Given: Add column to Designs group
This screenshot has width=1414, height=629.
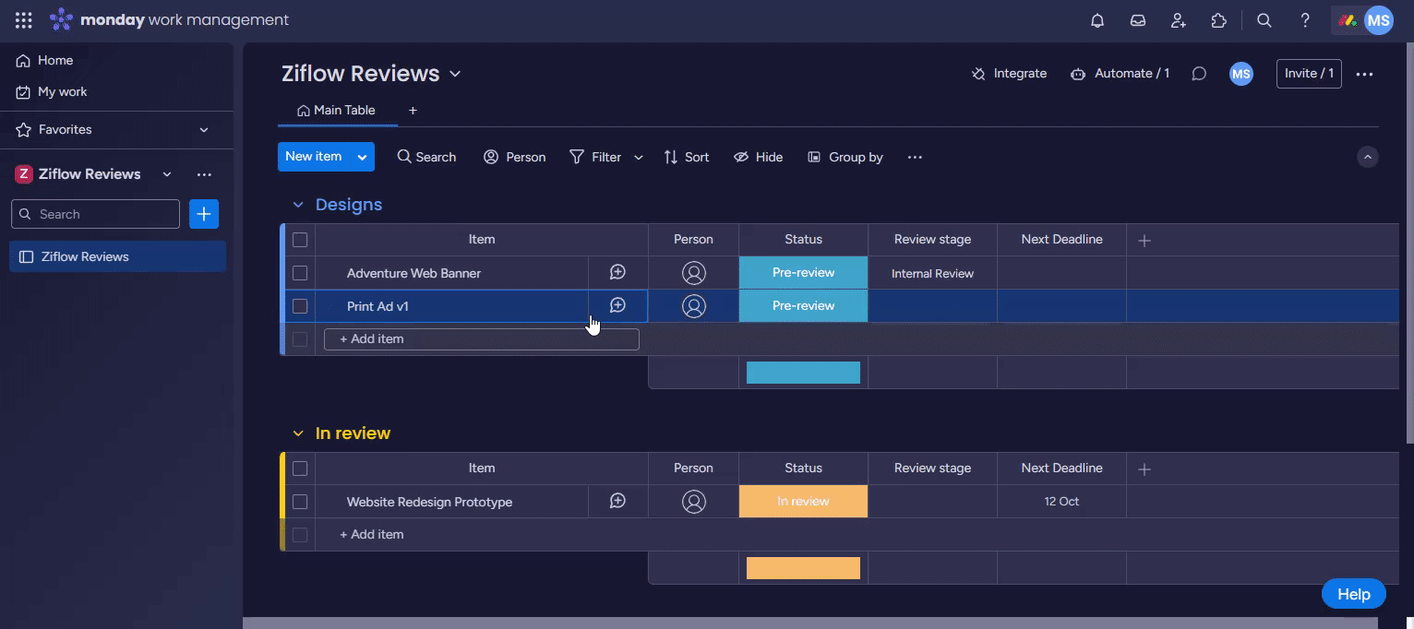Looking at the screenshot, I should pyautogui.click(x=1144, y=241).
